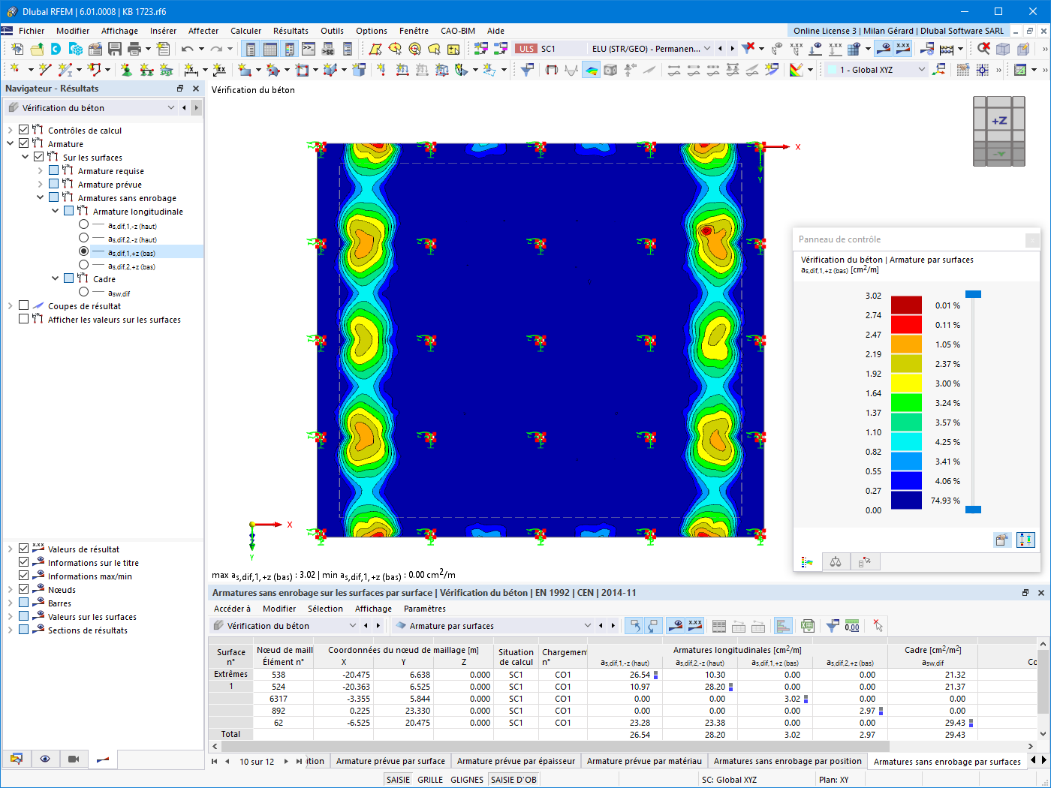Switch to Armatures sans enrobage par position tab
The image size is (1051, 788).
pyautogui.click(x=787, y=761)
